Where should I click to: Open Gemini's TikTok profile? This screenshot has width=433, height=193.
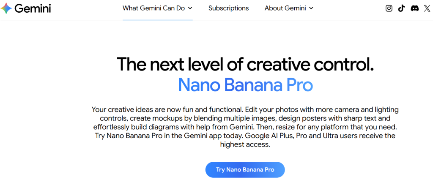pos(401,8)
